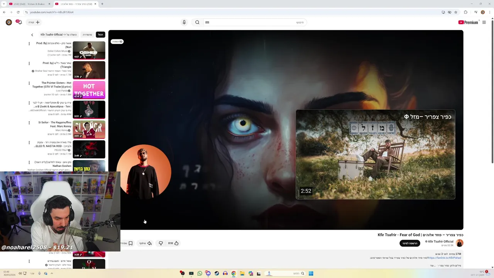Bookmark this page with the star icon

tap(456, 12)
